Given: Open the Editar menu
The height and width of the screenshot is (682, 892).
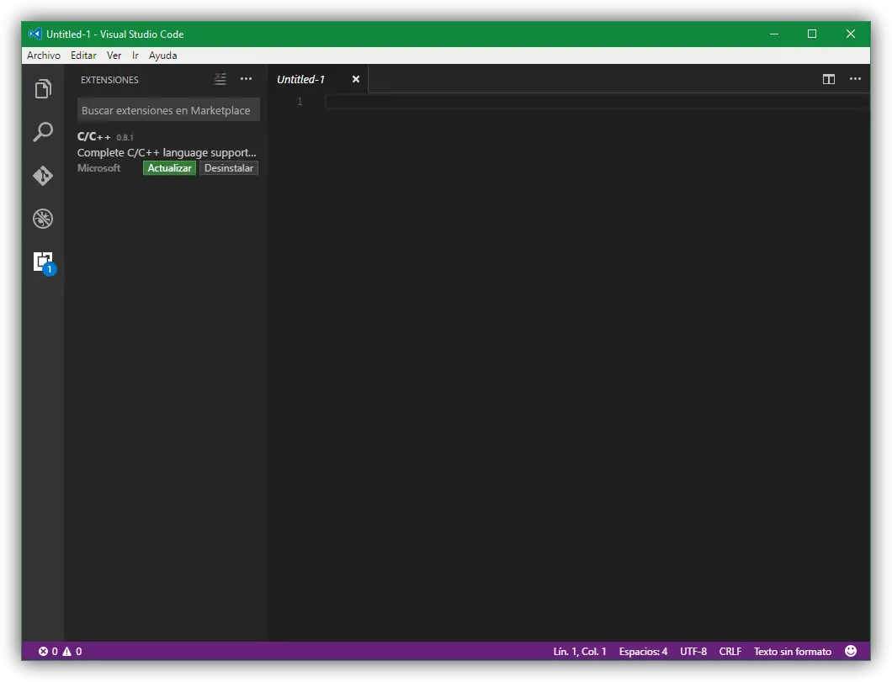Looking at the screenshot, I should click(x=83, y=56).
